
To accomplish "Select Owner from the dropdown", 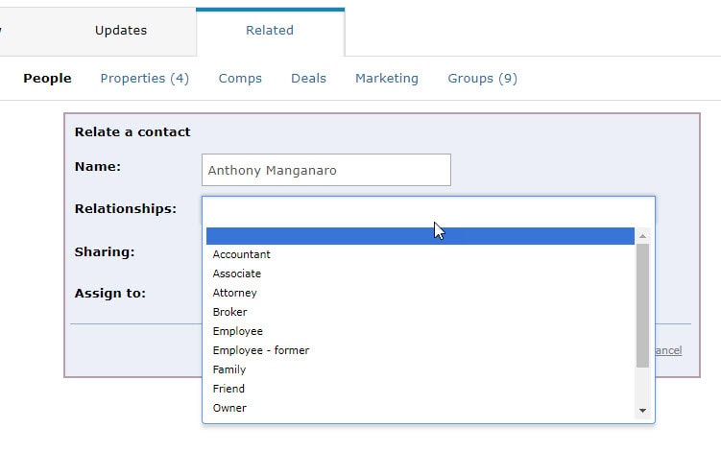I will (421, 408).
